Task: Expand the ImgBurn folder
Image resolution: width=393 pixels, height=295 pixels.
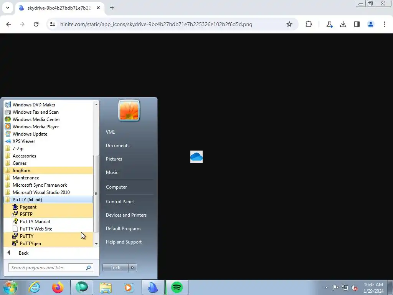Action: 48,170
